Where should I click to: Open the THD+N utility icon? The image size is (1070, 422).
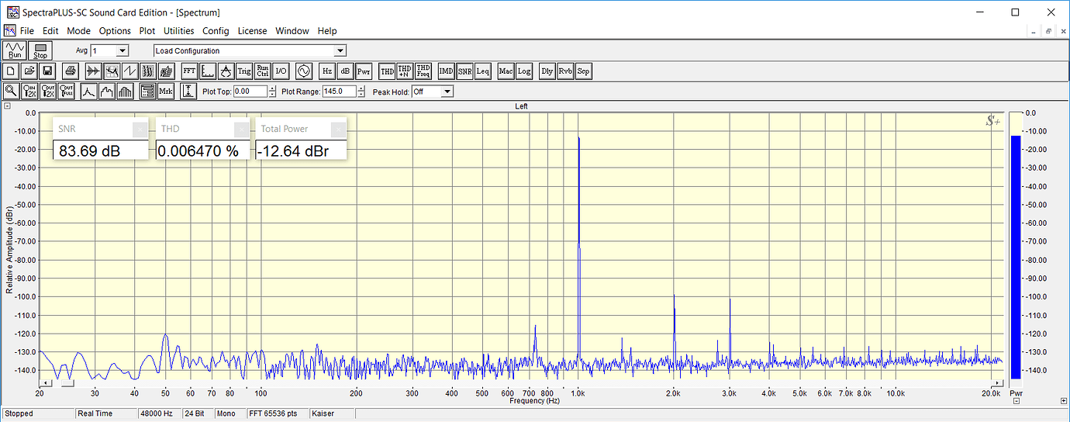tap(404, 71)
